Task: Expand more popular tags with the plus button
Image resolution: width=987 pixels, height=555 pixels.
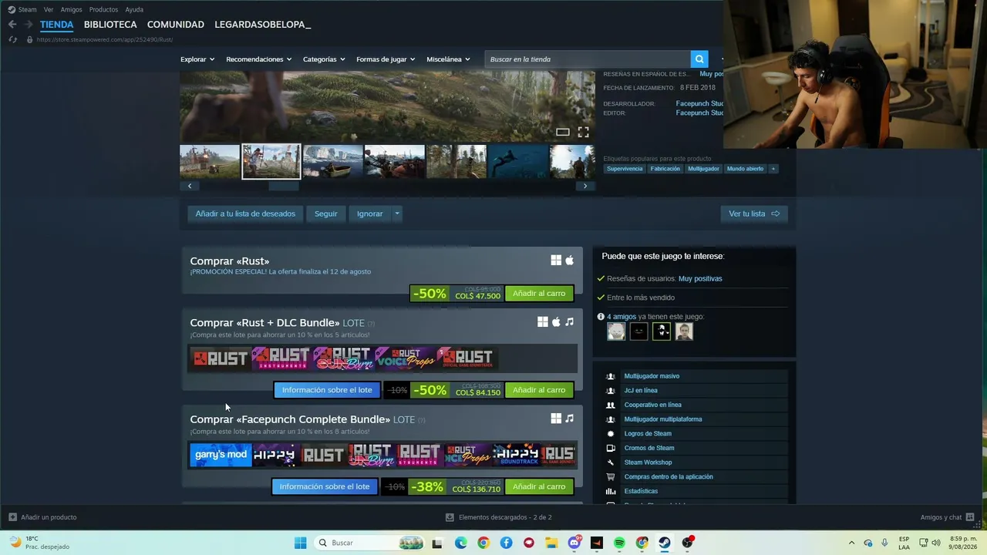Action: 773,169
